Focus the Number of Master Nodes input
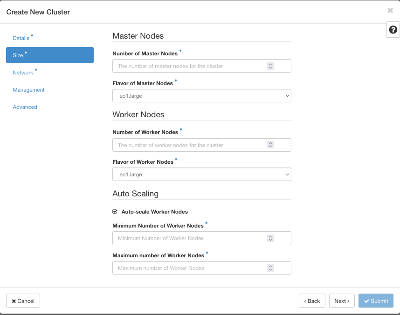 [x=189, y=66]
